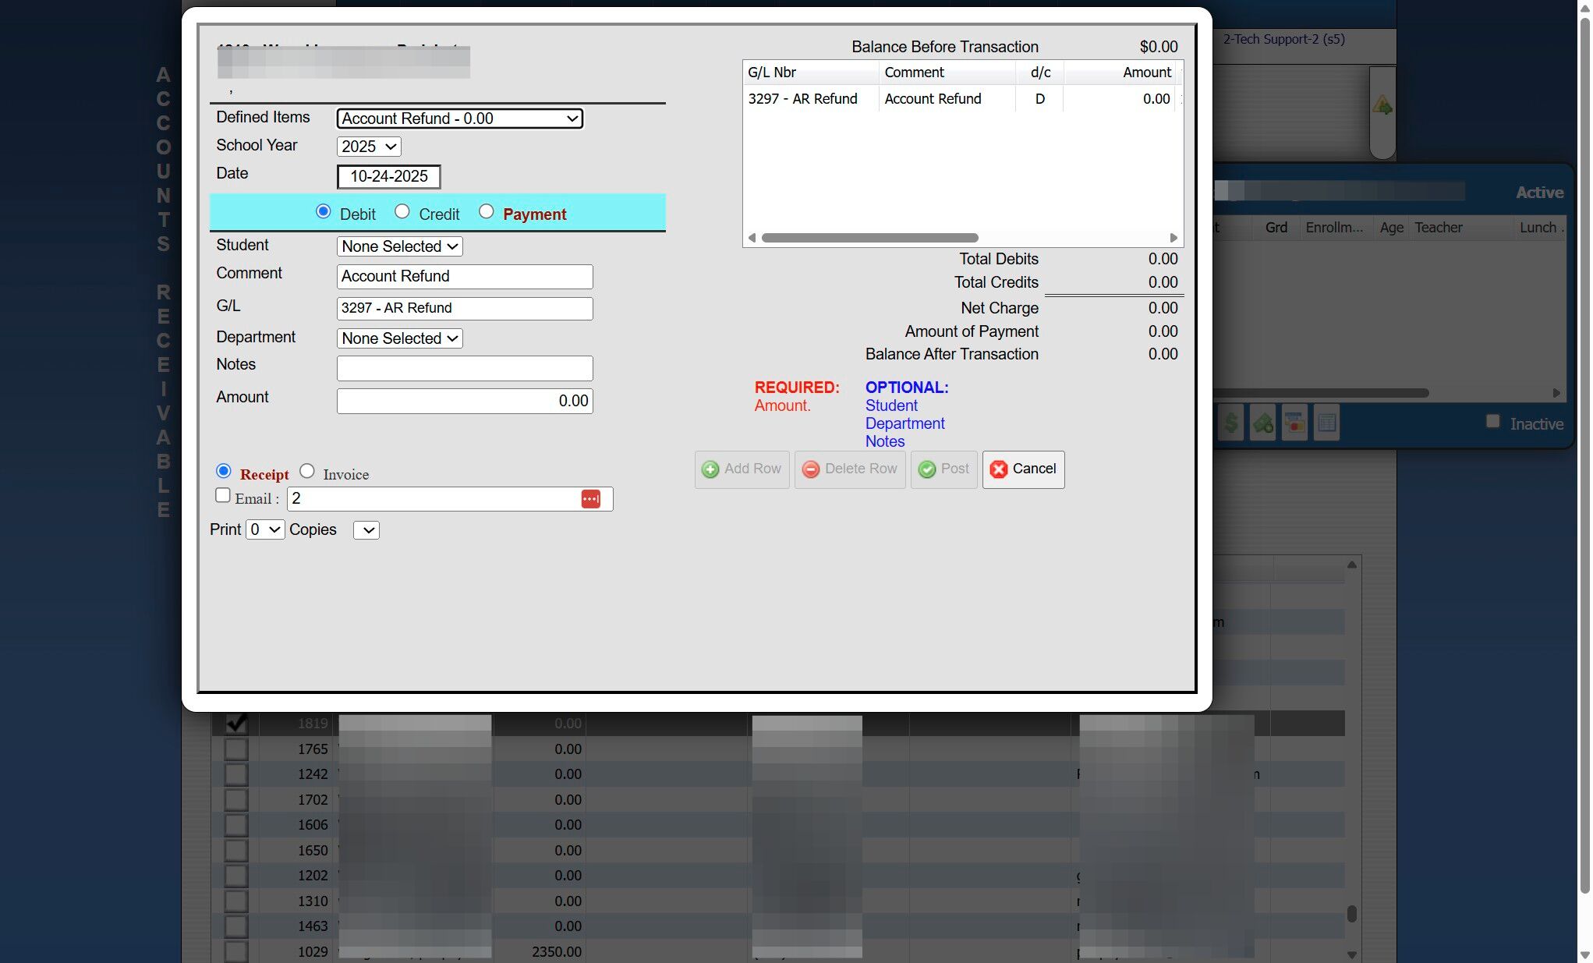Viewport: 1593px width, 963px height.
Task: Click the red email address picker icon
Action: pos(590,499)
